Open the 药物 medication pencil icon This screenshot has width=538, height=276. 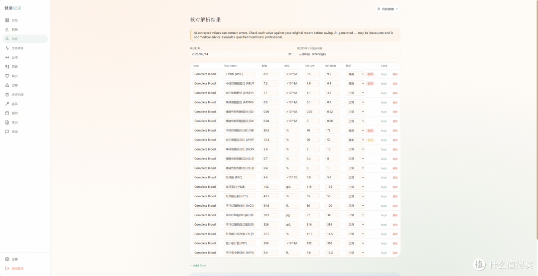click(7, 29)
